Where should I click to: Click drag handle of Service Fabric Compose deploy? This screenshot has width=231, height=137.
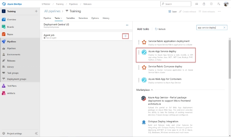point(139,68)
